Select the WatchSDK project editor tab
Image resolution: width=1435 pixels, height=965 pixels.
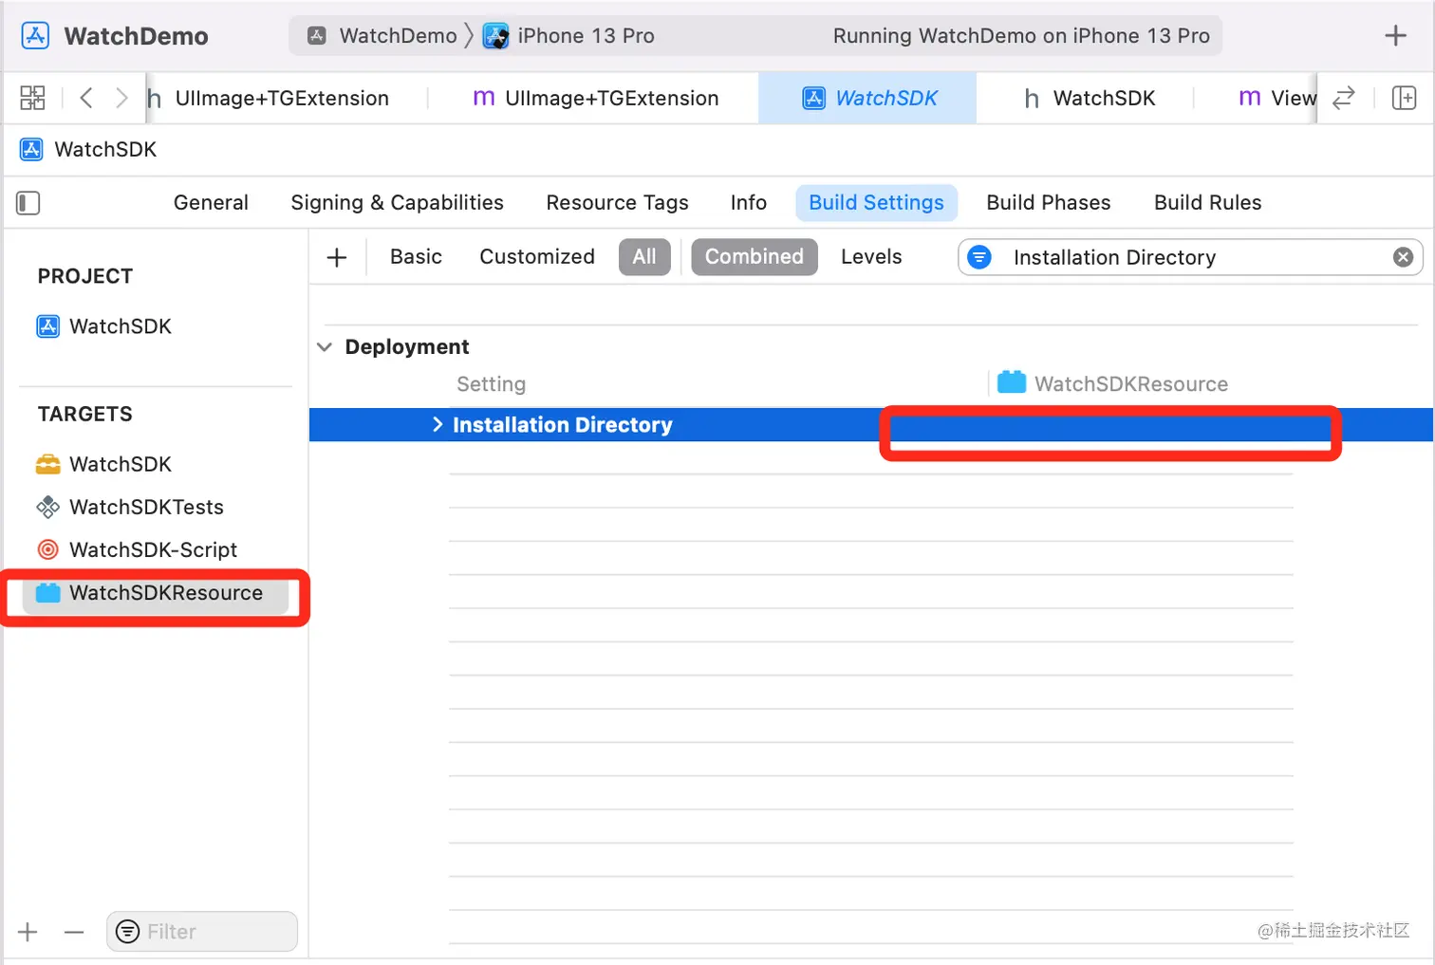pos(868,98)
